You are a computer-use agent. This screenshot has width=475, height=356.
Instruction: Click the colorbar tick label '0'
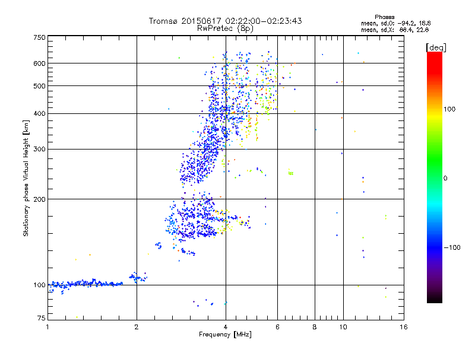(x=445, y=179)
